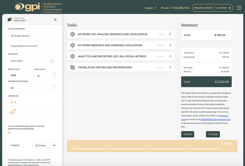Click the edit project type icon
245x166 pixels.
[x=56, y=20]
